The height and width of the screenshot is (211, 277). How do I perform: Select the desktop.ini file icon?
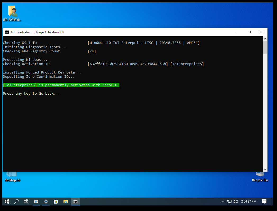tap(12, 177)
